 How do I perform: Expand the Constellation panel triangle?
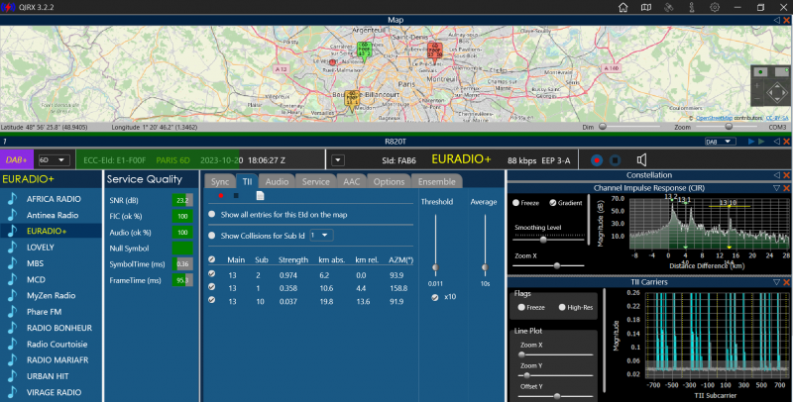tap(777, 175)
